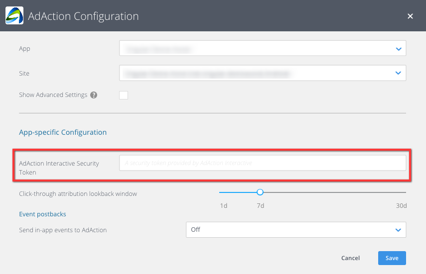Click the Event postbacks heading
Screen dimensions: 426x274
(x=42, y=214)
